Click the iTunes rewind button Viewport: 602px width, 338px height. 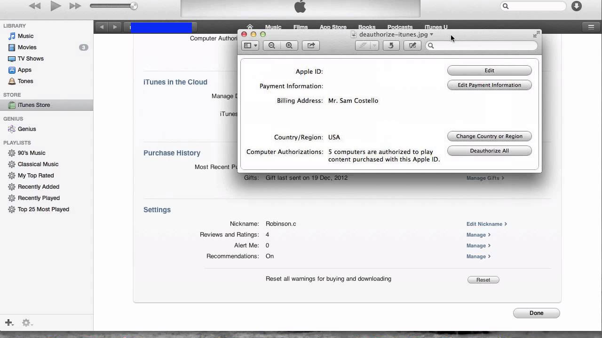(34, 6)
